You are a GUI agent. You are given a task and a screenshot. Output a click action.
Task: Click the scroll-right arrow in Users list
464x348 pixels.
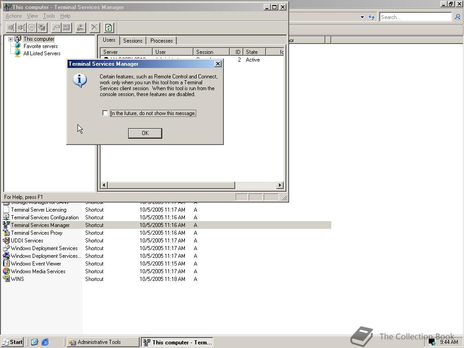[x=280, y=185]
